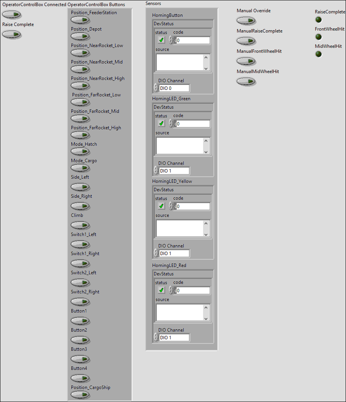Toggle the ManualFrontWheelHit button

[x=246, y=61]
